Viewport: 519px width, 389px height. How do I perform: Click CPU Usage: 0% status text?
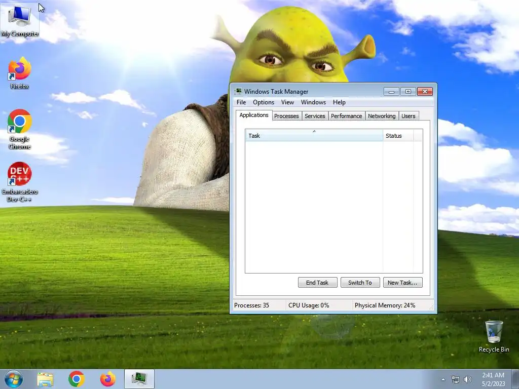click(x=309, y=305)
